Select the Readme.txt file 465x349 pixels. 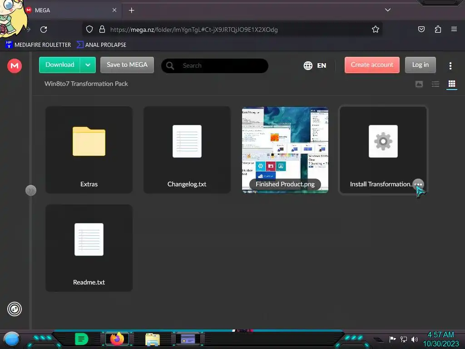tap(89, 248)
